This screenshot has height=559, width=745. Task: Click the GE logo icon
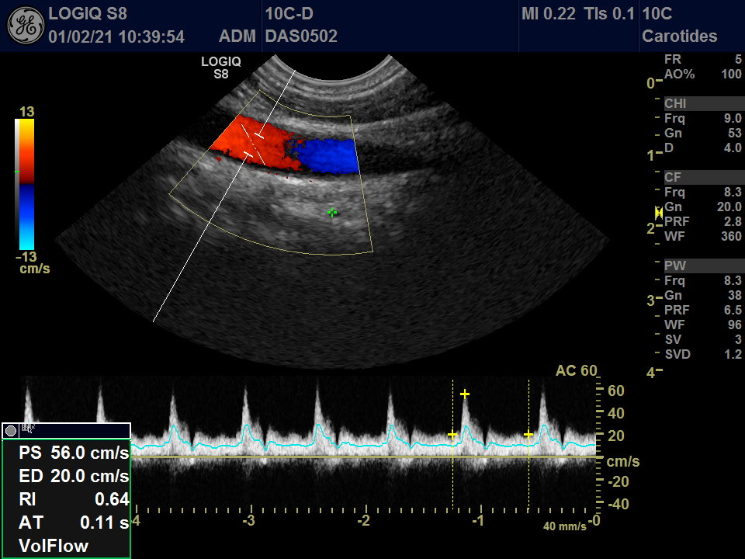point(26,25)
